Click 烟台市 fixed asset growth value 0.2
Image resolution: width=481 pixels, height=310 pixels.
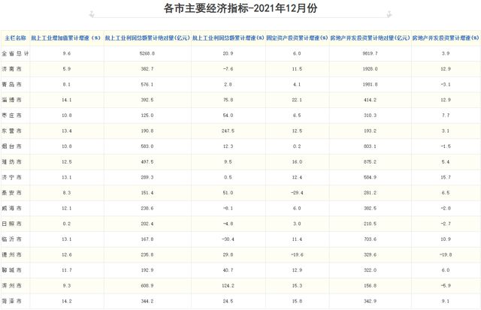click(297, 146)
